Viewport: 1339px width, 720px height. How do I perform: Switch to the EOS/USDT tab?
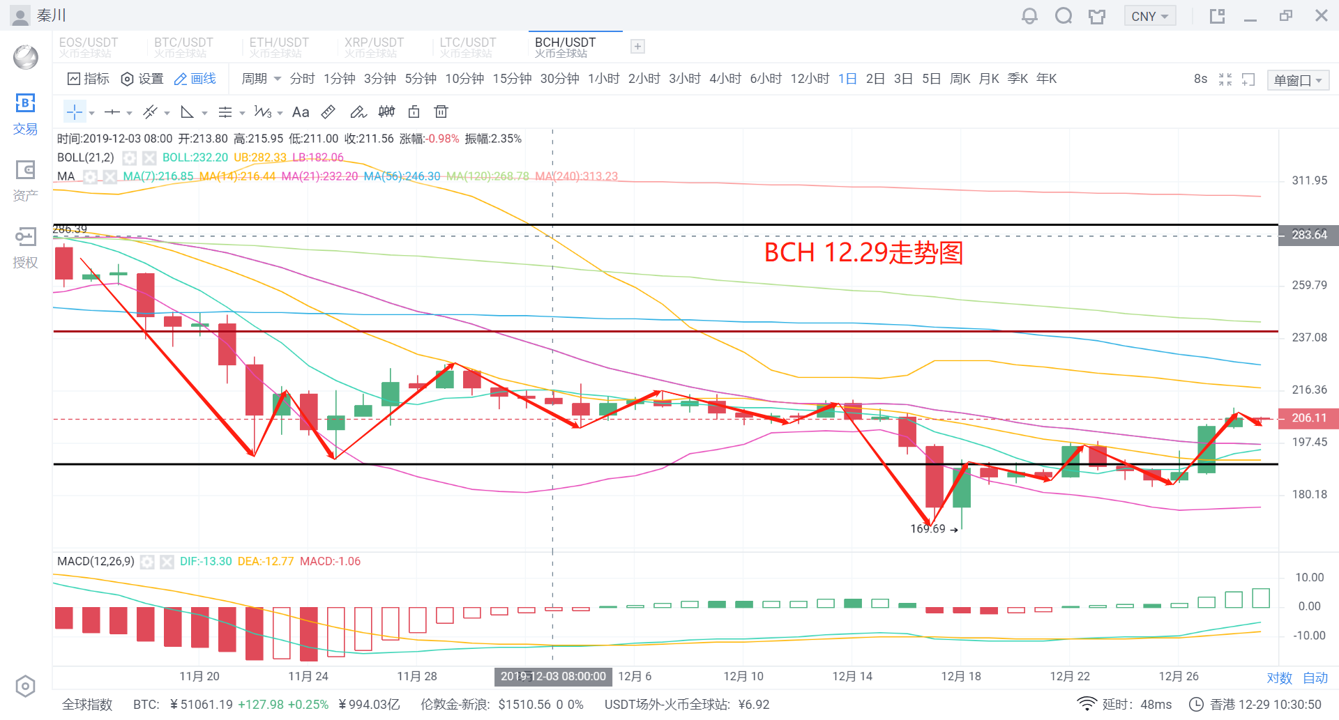89,47
